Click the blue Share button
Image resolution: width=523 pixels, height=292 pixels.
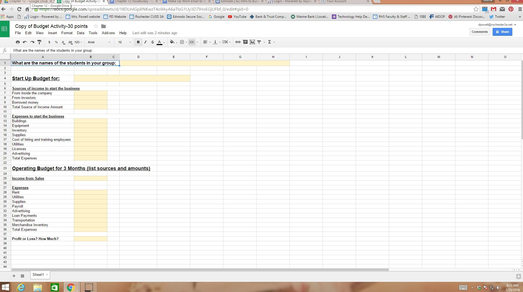click(x=502, y=32)
